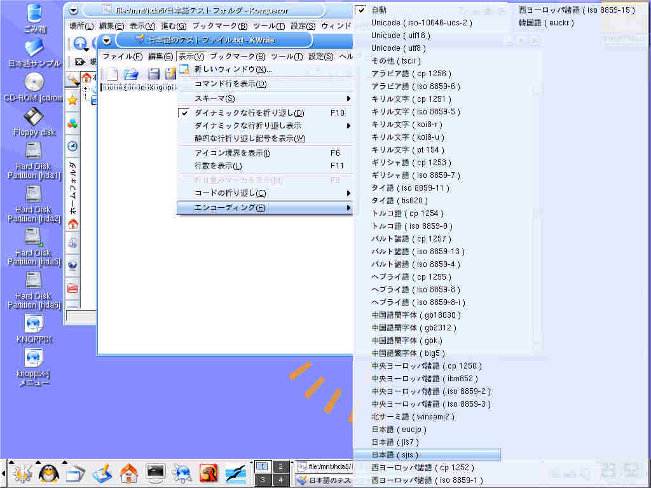Choose 新しいウィンドウ(N) menu item
651x488 pixels.
pos(265,69)
